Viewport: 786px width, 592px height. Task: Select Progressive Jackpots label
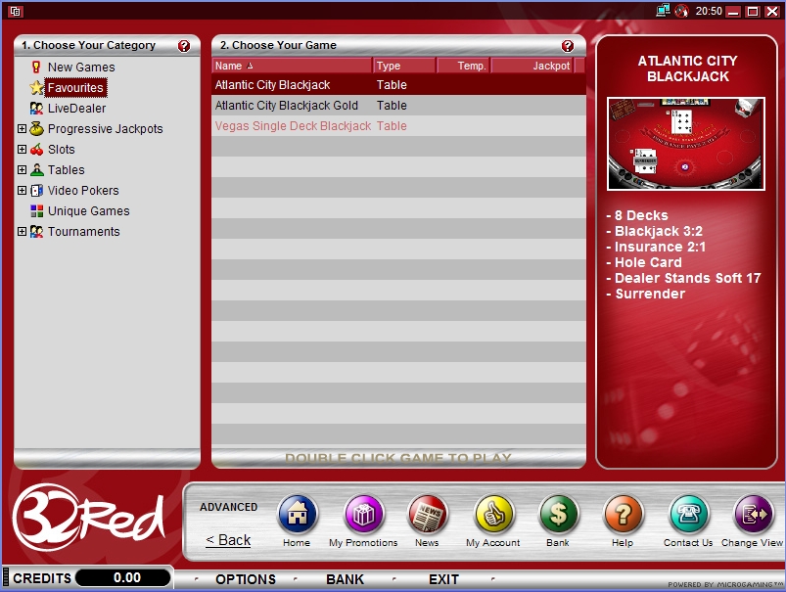tap(106, 129)
